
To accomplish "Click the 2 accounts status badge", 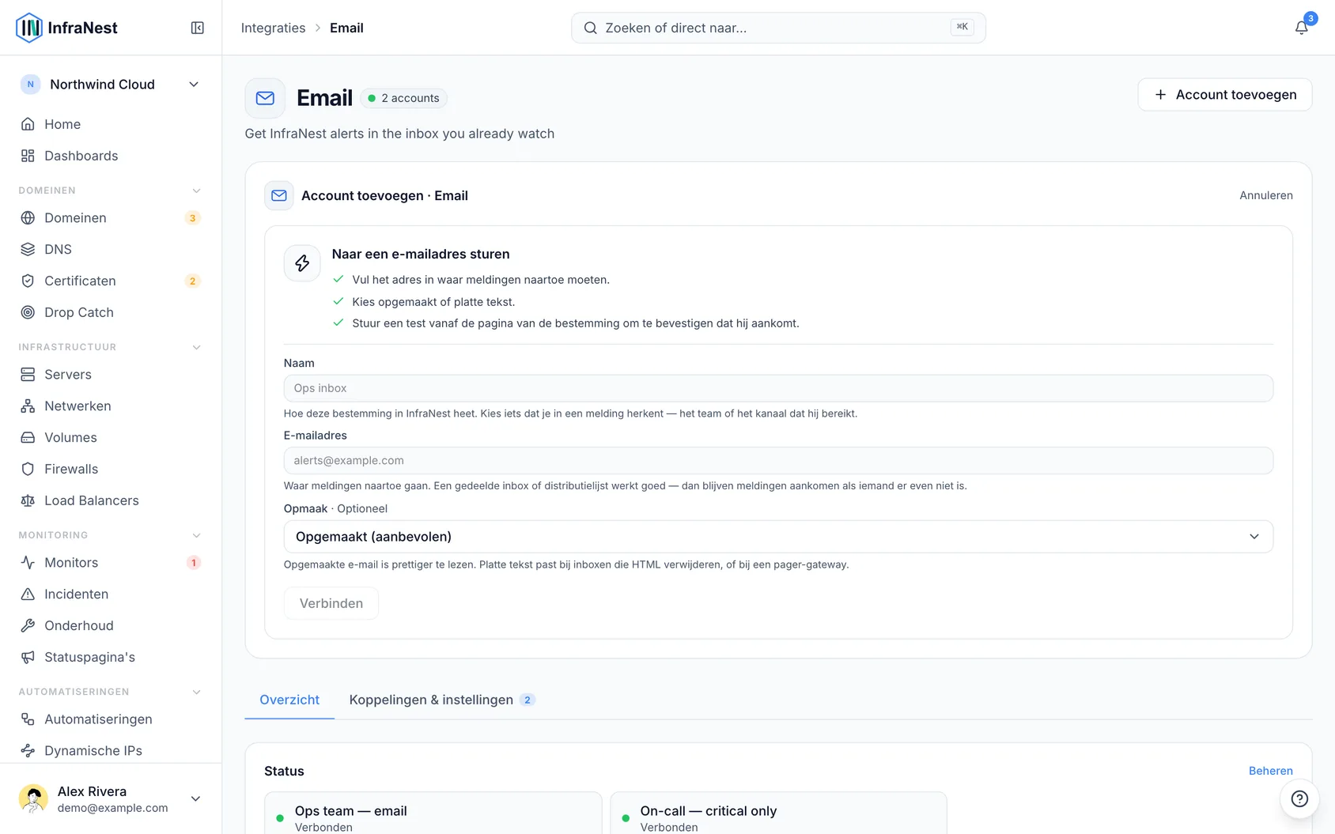I will [x=404, y=98].
